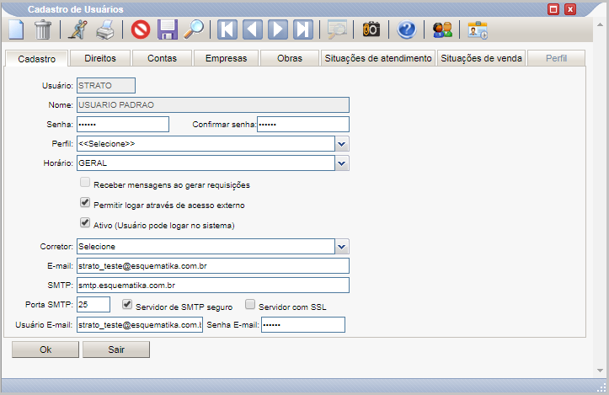Viewport: 609px width, 395px height.
Task: Switch to the Obras tab
Action: (290, 58)
